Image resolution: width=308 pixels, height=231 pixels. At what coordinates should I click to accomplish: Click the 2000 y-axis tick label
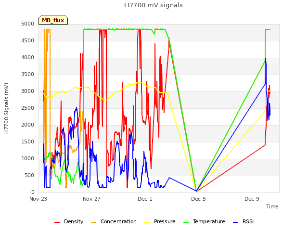click(28, 125)
